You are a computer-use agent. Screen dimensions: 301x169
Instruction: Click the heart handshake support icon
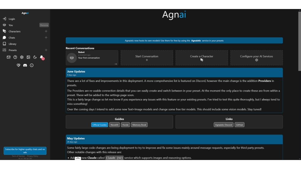coord(18,65)
